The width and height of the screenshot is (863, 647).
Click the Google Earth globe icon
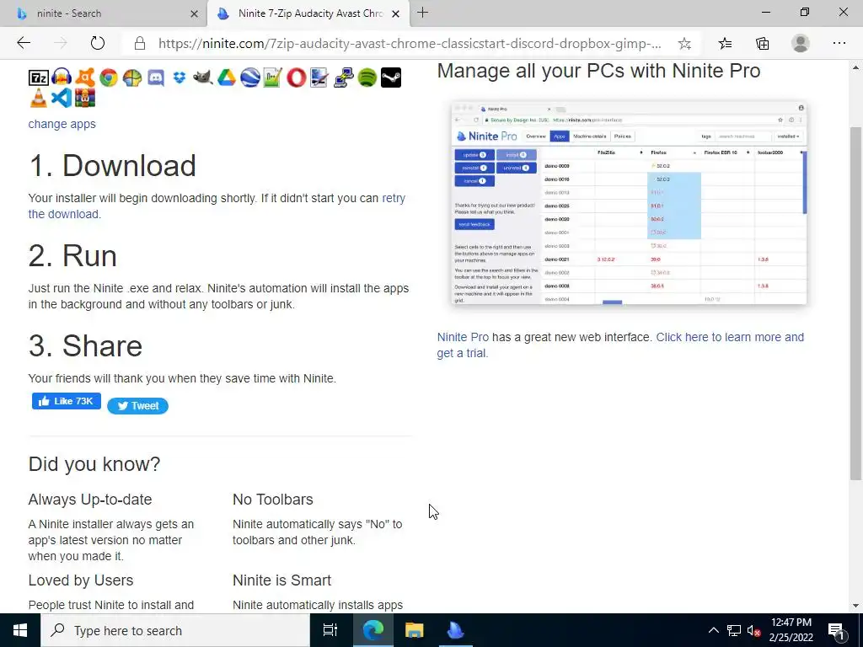(x=249, y=78)
